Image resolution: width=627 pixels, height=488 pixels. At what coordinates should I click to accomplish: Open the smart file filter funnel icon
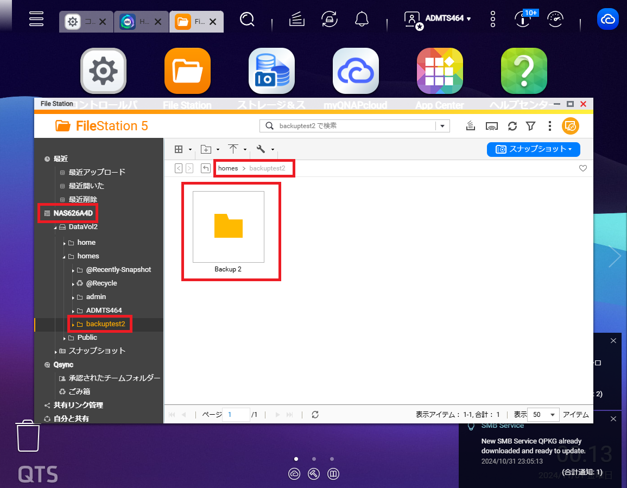530,126
